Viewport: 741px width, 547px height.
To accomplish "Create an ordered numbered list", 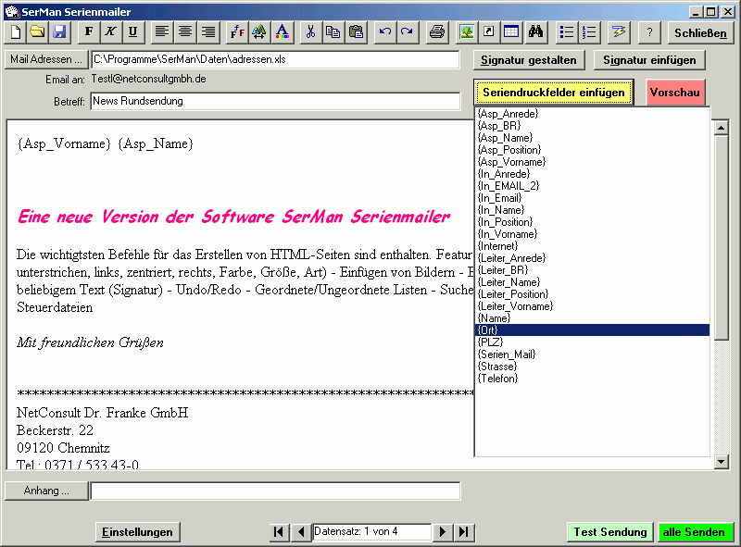I will click(x=589, y=32).
